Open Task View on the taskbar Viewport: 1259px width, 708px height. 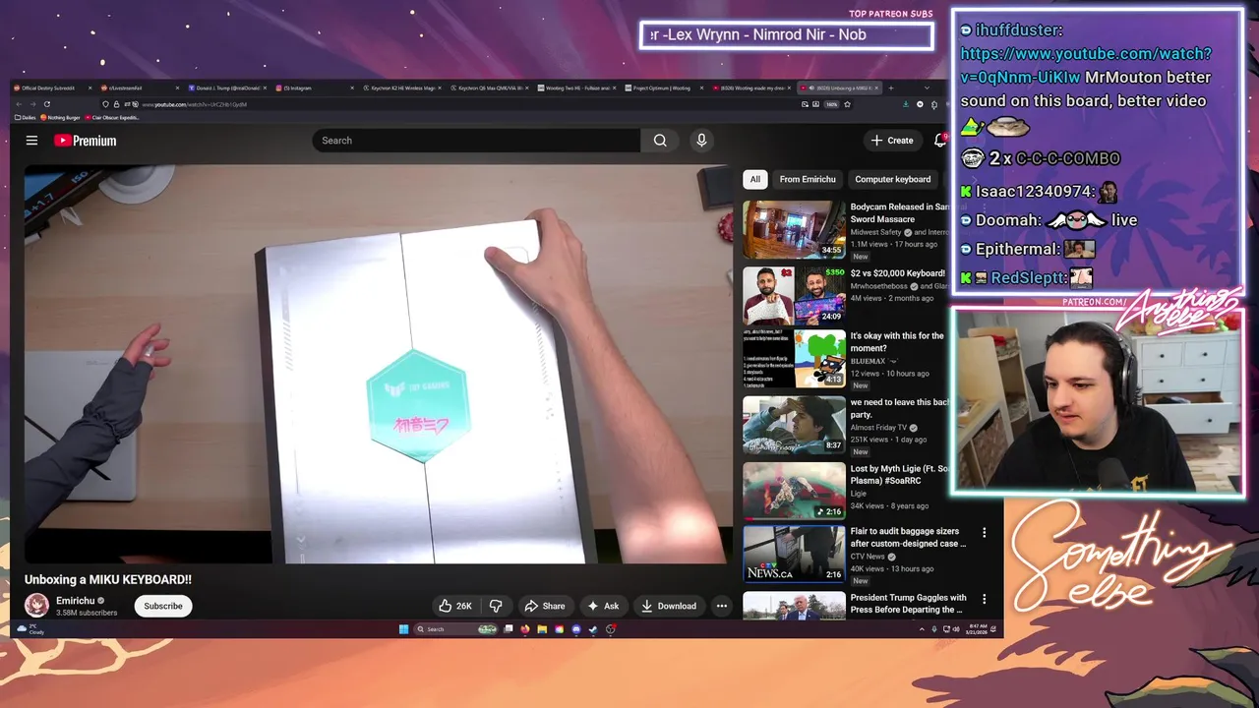pyautogui.click(x=509, y=629)
